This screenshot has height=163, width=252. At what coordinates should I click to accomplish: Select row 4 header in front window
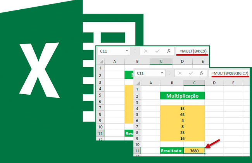pyautogui.click(x=137, y=108)
